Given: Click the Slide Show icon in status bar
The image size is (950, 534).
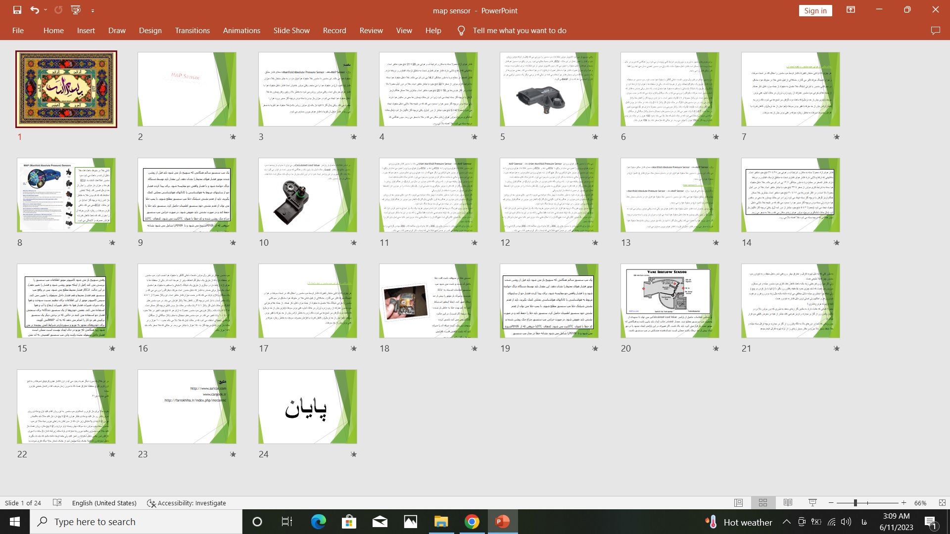Looking at the screenshot, I should pyautogui.click(x=812, y=503).
